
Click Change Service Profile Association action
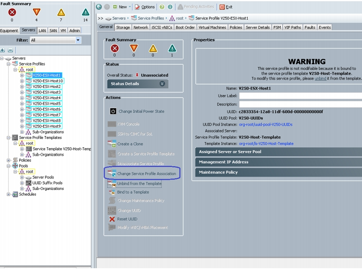142,173
